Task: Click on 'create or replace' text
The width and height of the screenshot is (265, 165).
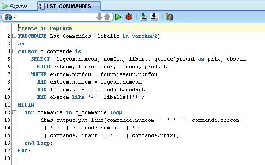Action: (45, 28)
